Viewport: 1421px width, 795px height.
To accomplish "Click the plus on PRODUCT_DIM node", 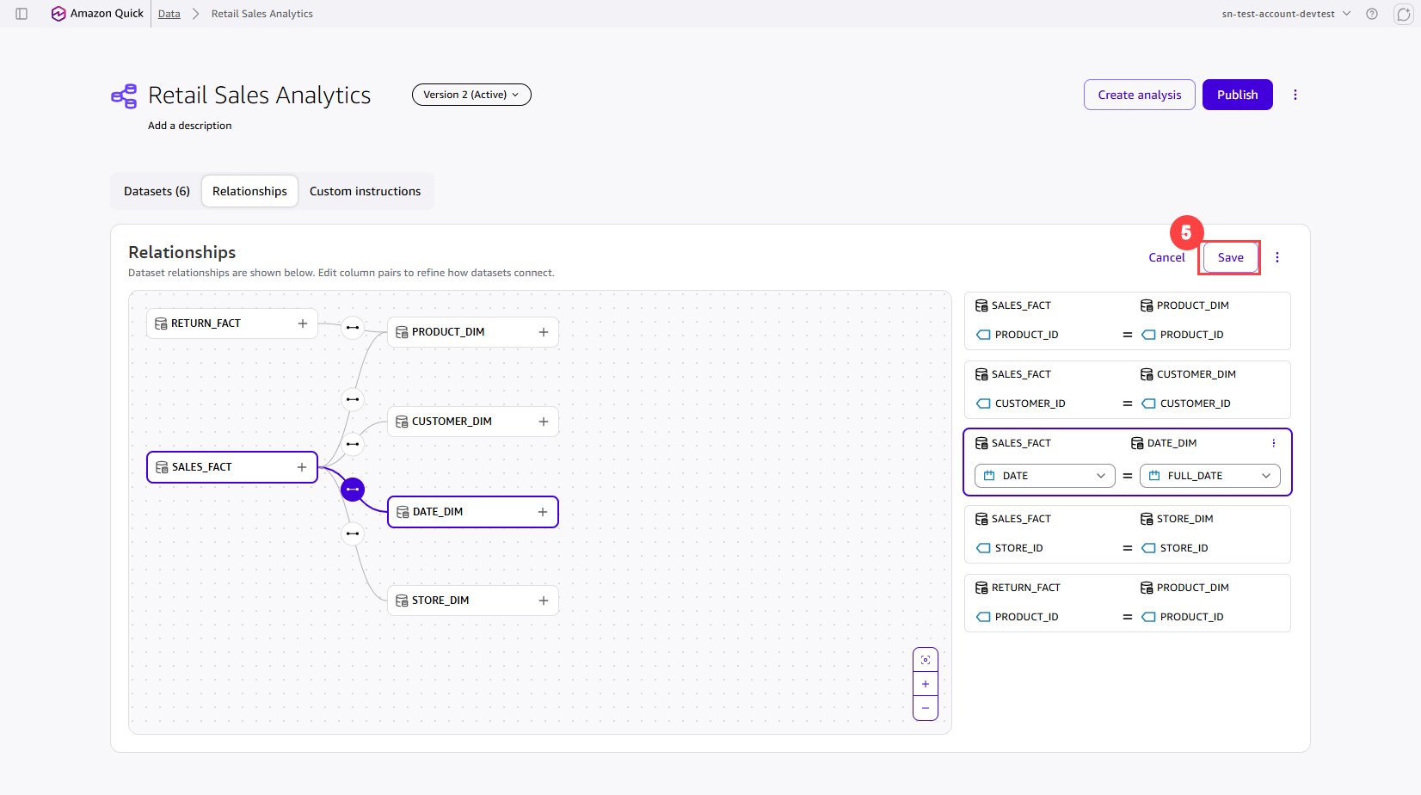I will [543, 332].
